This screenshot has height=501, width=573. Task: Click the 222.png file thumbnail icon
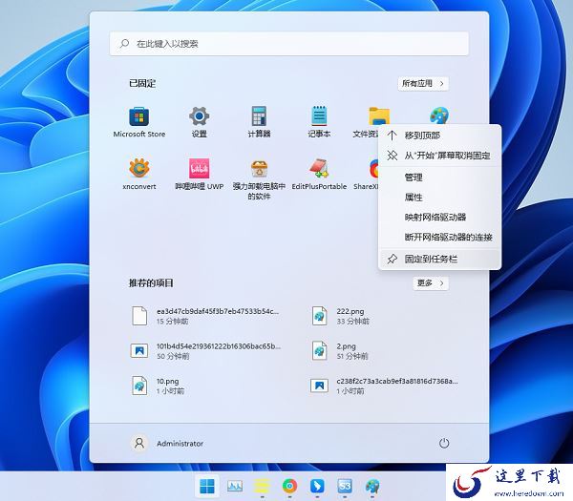click(319, 316)
